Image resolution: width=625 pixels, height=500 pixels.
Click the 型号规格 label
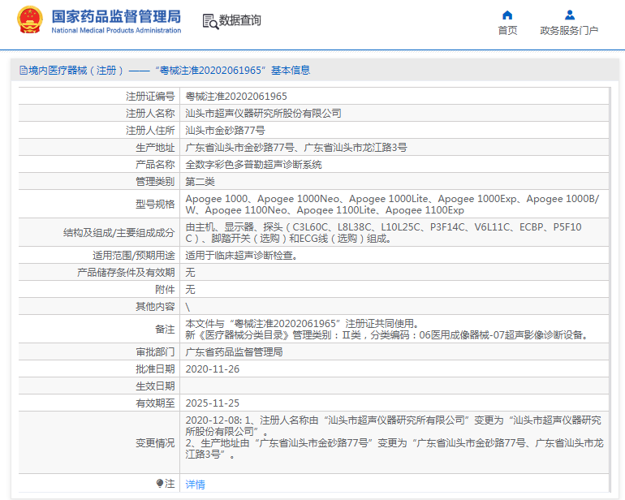point(155,205)
